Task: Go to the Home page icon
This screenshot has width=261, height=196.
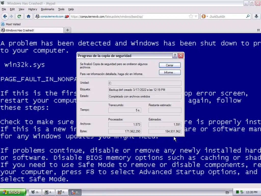Action: point(29,16)
